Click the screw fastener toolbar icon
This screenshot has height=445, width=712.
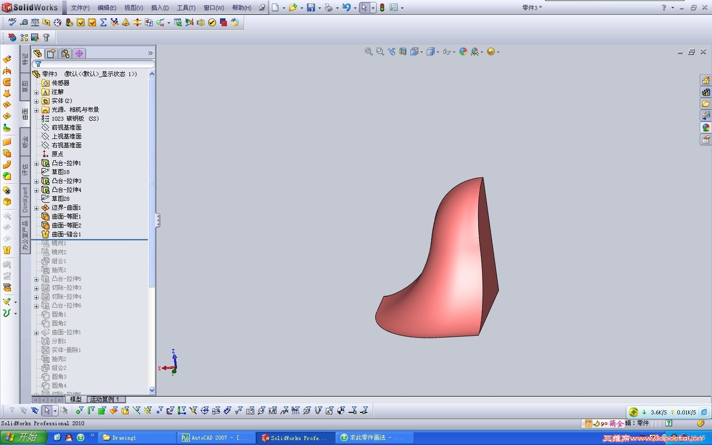coord(46,37)
